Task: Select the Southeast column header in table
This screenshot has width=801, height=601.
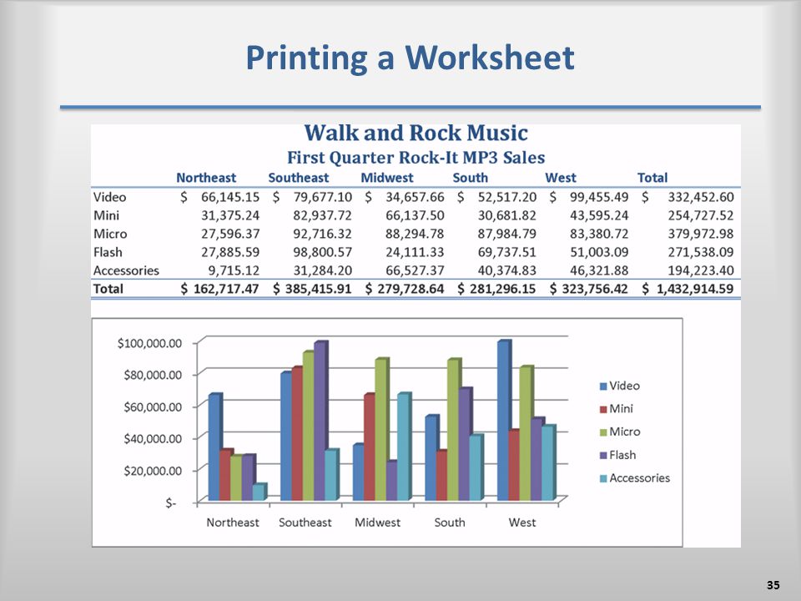Action: point(299,178)
